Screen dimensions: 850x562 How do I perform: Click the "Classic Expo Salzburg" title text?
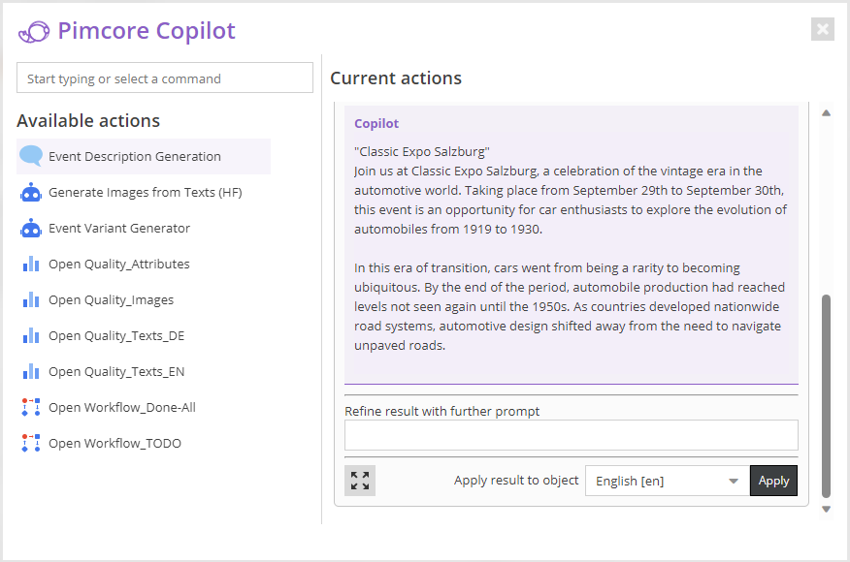422,151
